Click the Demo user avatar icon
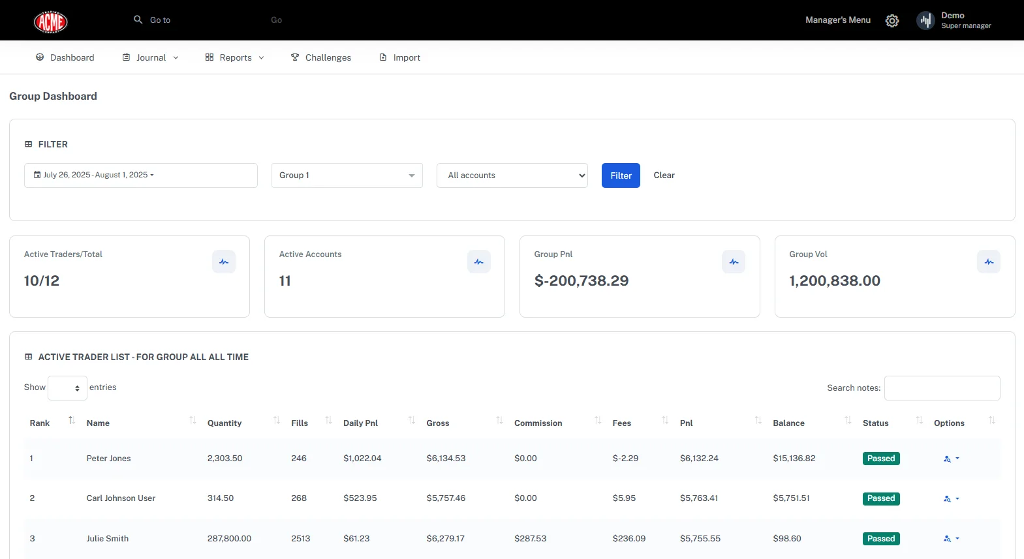Viewport: 1024px width, 559px height. tap(925, 21)
